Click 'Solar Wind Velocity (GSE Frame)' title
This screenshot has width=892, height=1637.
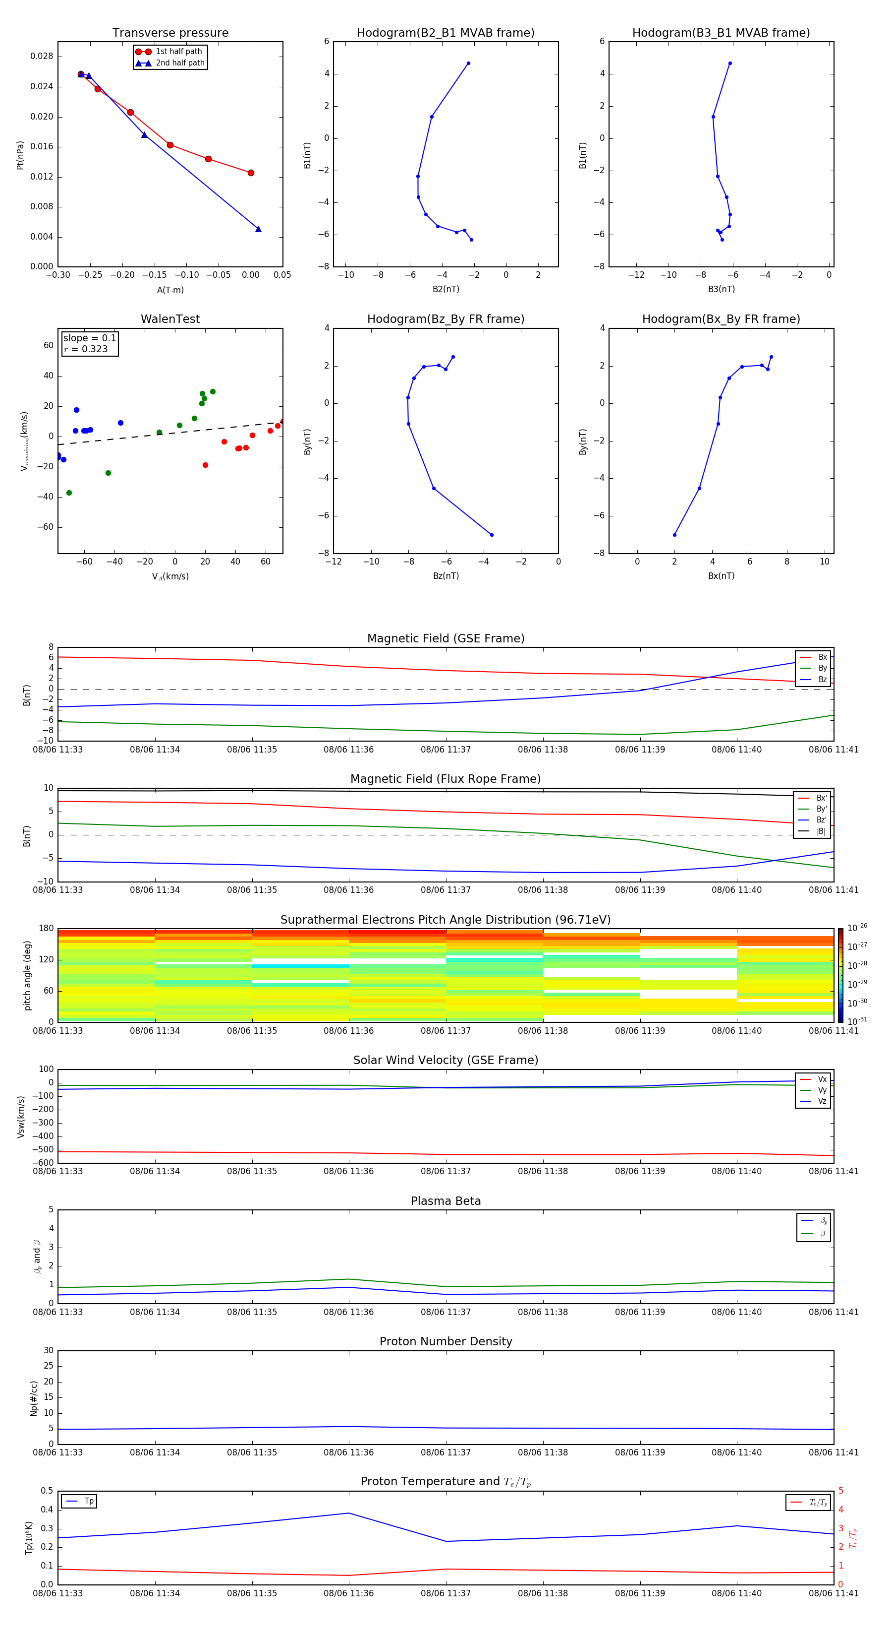(x=446, y=1061)
